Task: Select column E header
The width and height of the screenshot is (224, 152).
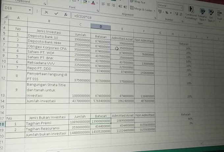Action: pyautogui.click(x=122, y=29)
